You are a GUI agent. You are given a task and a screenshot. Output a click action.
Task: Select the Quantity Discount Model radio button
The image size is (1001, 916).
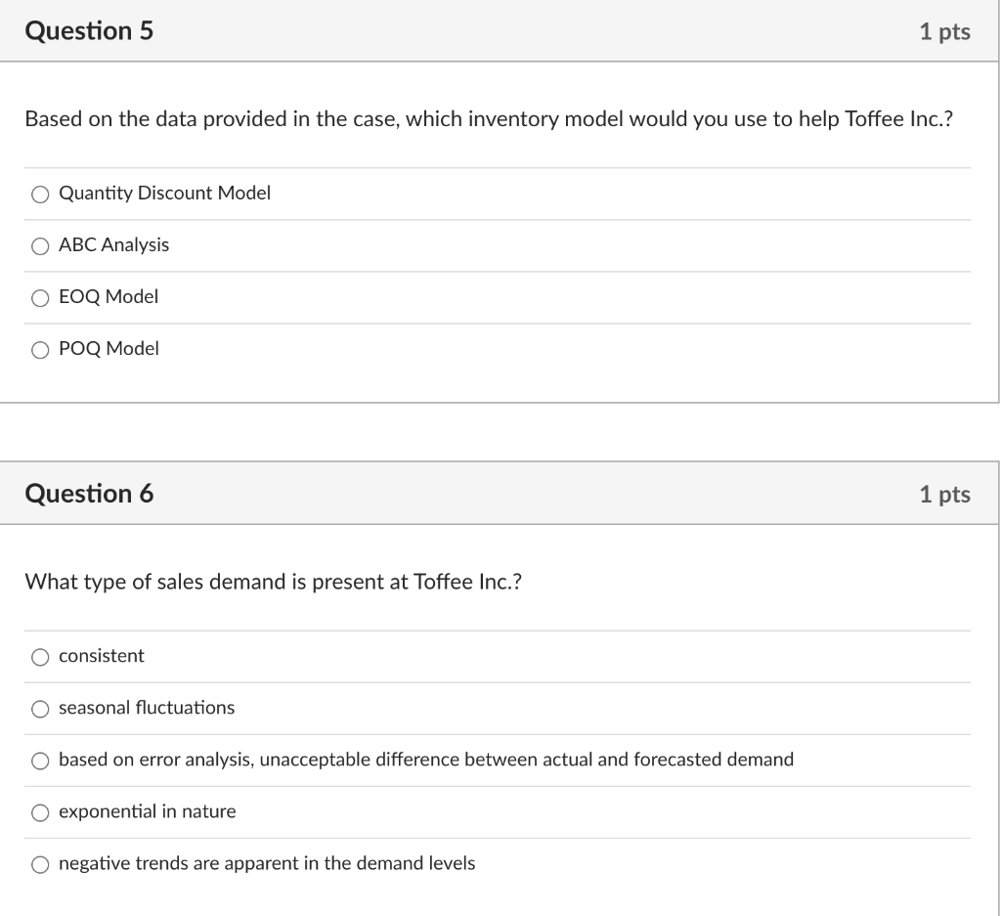coord(40,195)
